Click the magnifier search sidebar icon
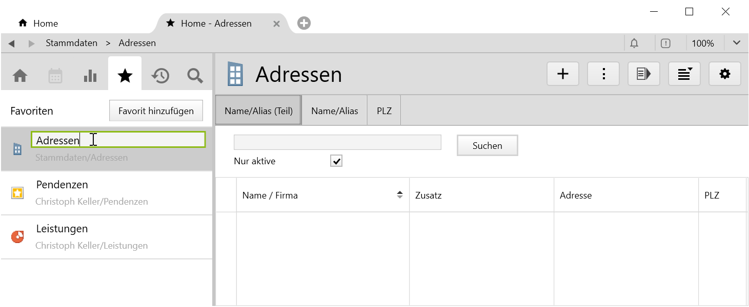 [195, 76]
